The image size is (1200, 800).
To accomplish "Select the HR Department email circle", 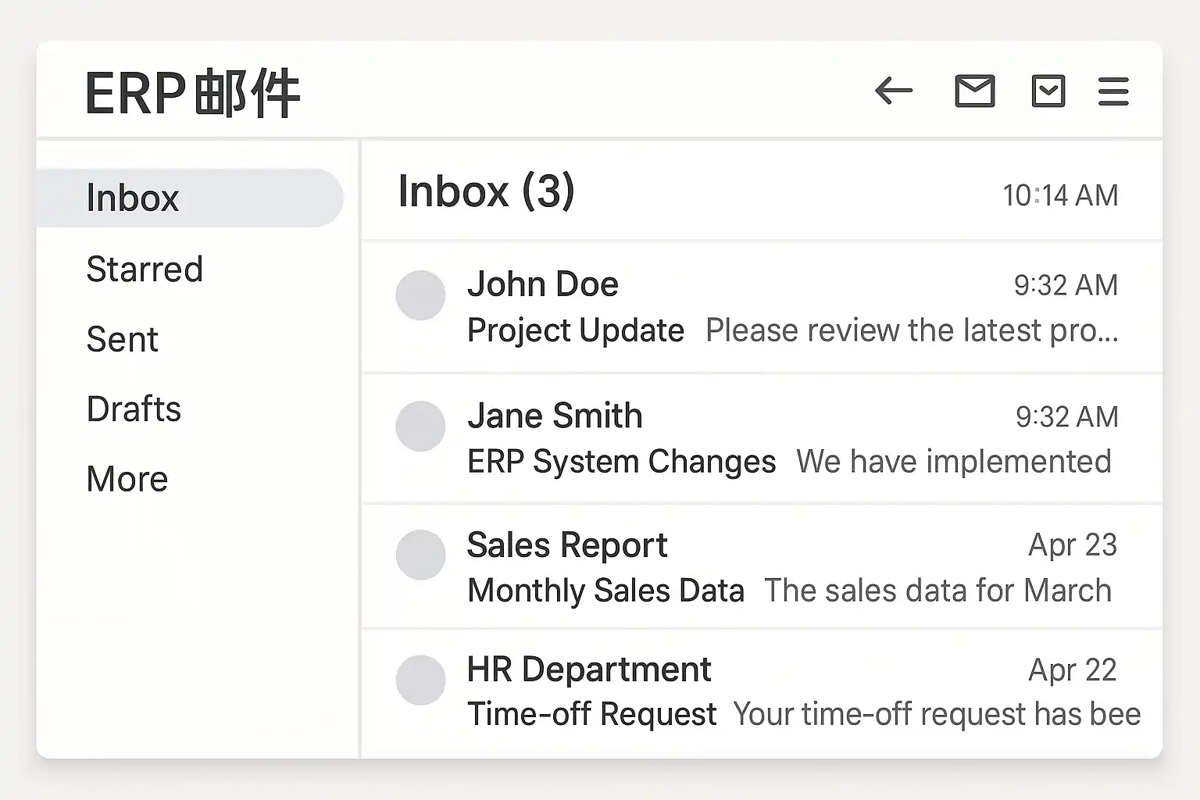I will (420, 680).
